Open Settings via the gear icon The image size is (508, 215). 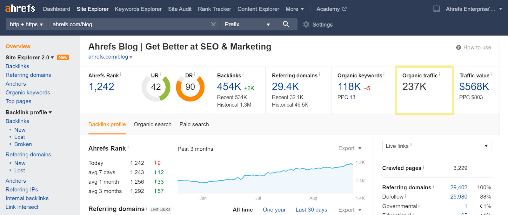[306, 24]
